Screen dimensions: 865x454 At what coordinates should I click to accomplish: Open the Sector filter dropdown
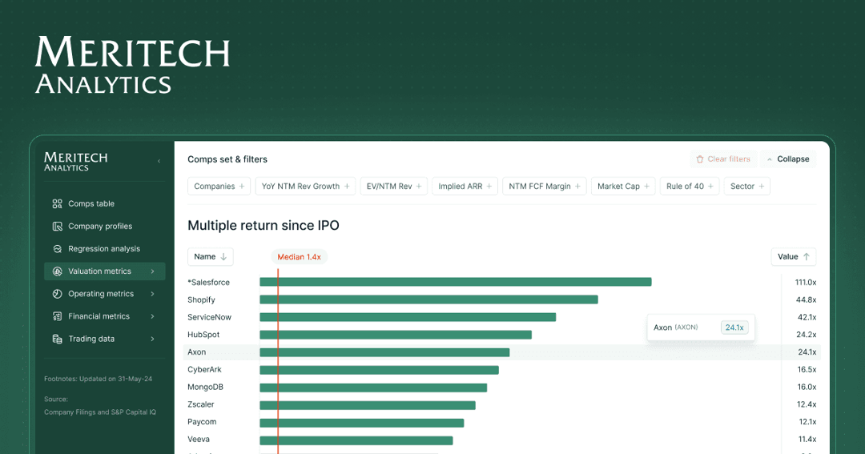(747, 187)
